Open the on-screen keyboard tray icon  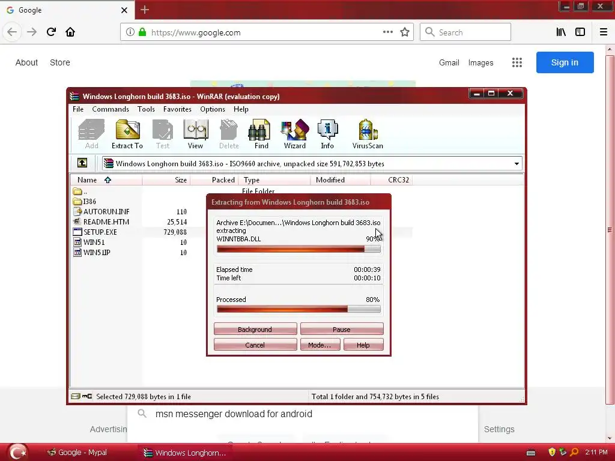click(x=531, y=453)
